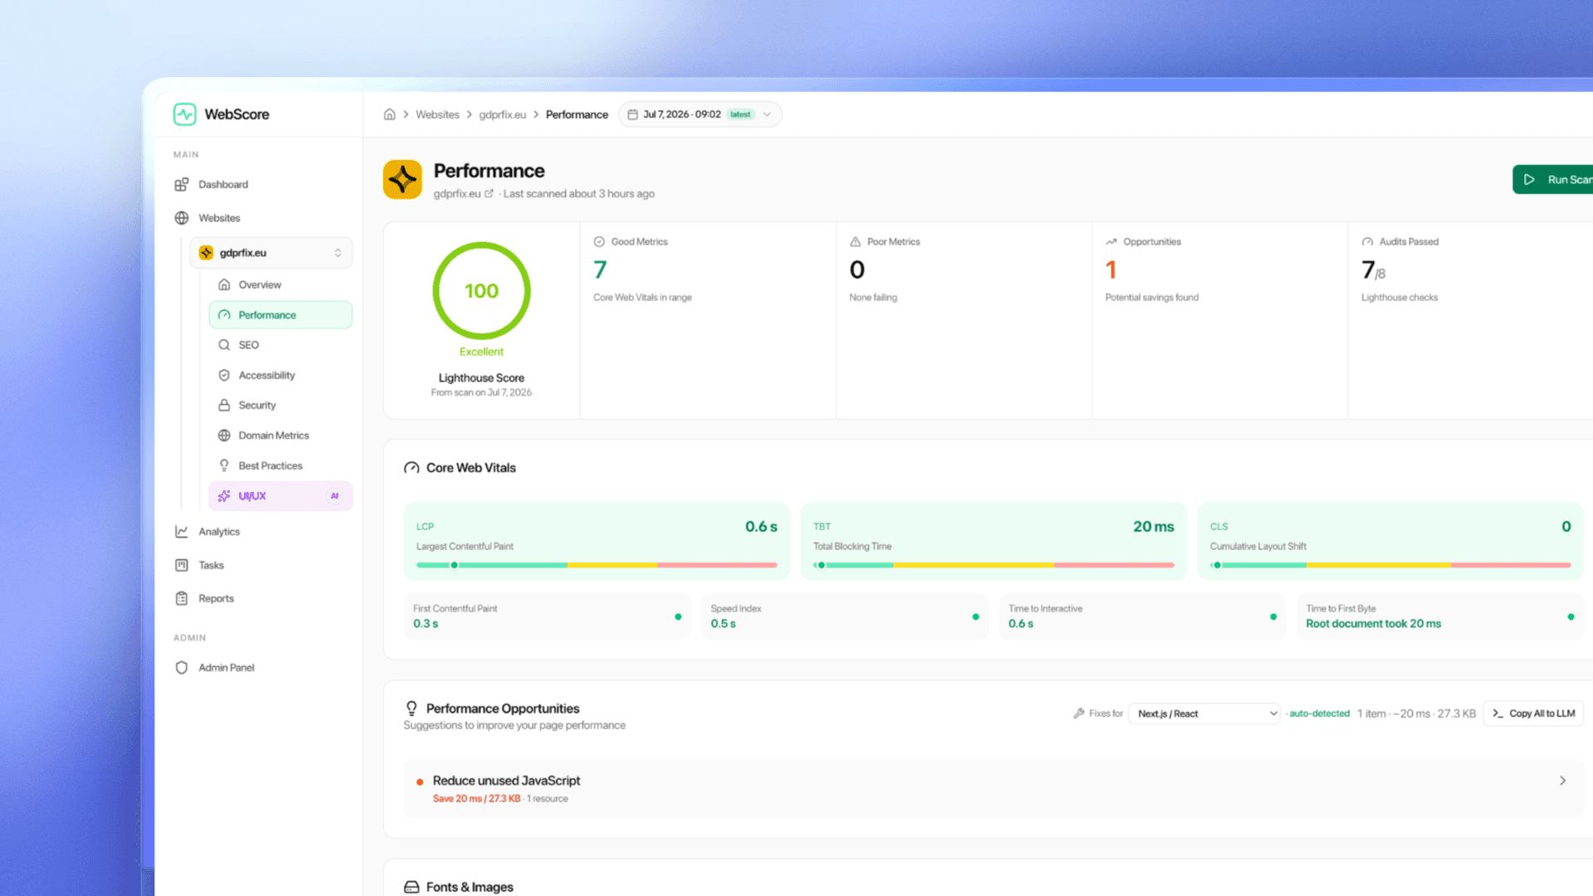1593x896 pixels.
Task: Click the Audits Passed gauge icon
Action: click(x=1367, y=241)
